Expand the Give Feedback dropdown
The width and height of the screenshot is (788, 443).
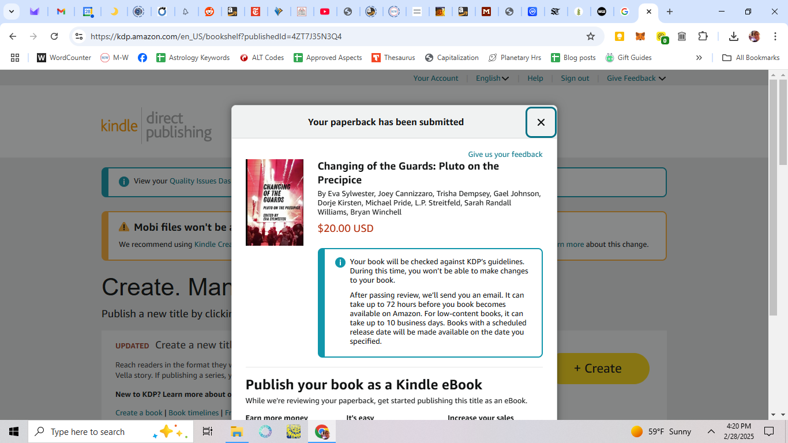click(636, 78)
